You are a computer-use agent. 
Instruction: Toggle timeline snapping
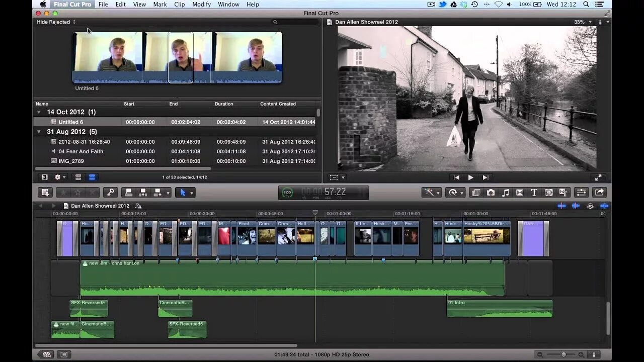click(x=604, y=206)
